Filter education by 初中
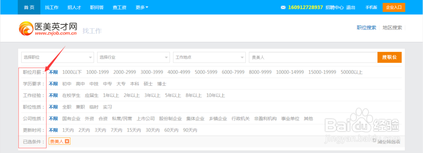Viewport: 423px width, 153px height. coord(67,83)
